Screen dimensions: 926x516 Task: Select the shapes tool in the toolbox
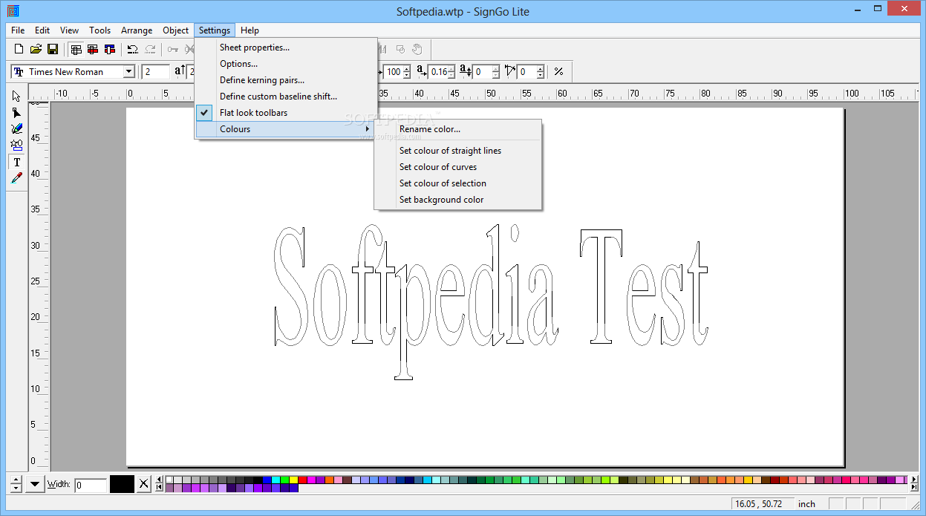pyautogui.click(x=16, y=145)
